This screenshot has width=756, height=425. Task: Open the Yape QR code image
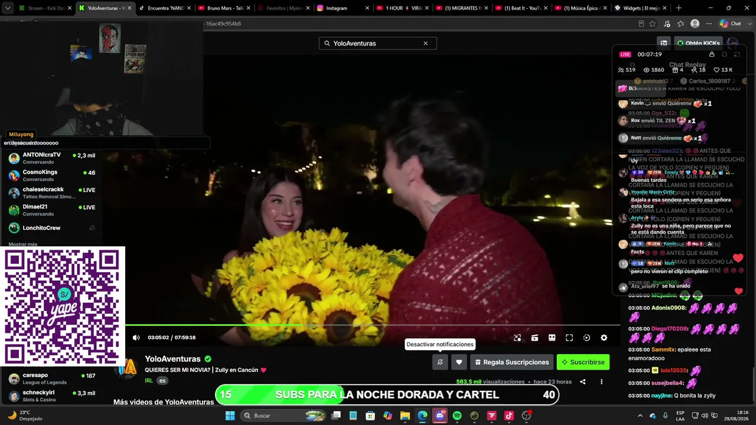(62, 306)
